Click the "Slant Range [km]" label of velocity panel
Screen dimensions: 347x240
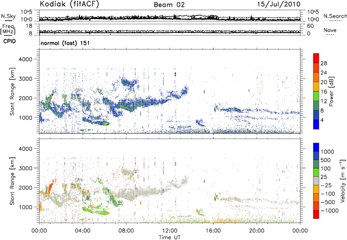pos(13,181)
